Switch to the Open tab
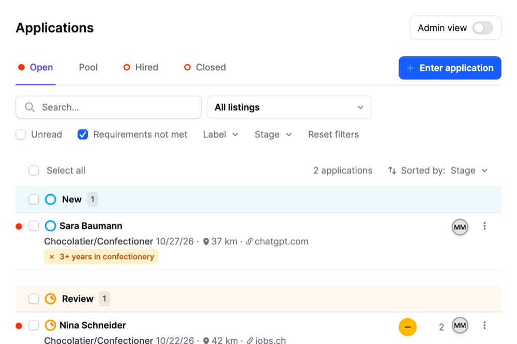 tap(36, 67)
